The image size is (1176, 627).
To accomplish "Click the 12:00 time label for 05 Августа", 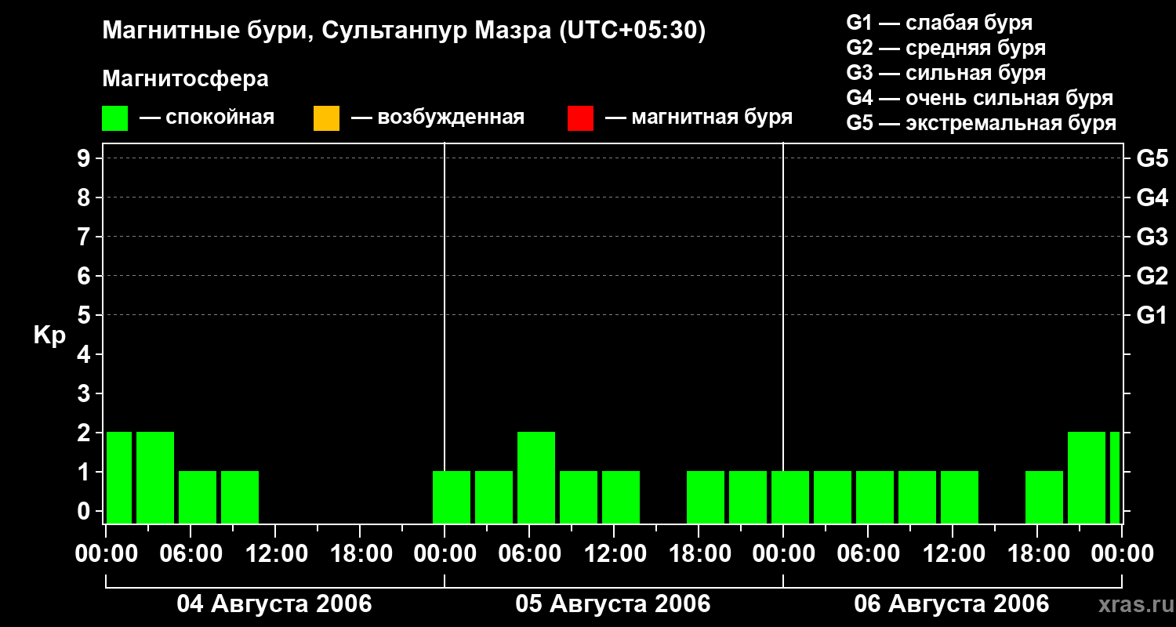I will [x=614, y=553].
